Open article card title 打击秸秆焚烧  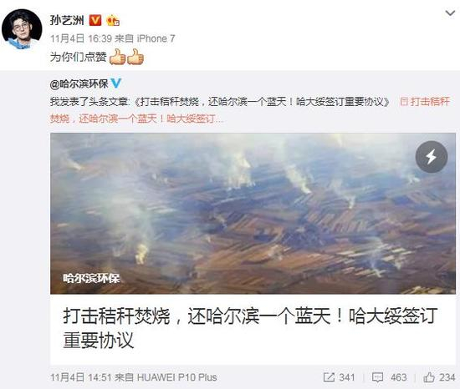[250, 328]
